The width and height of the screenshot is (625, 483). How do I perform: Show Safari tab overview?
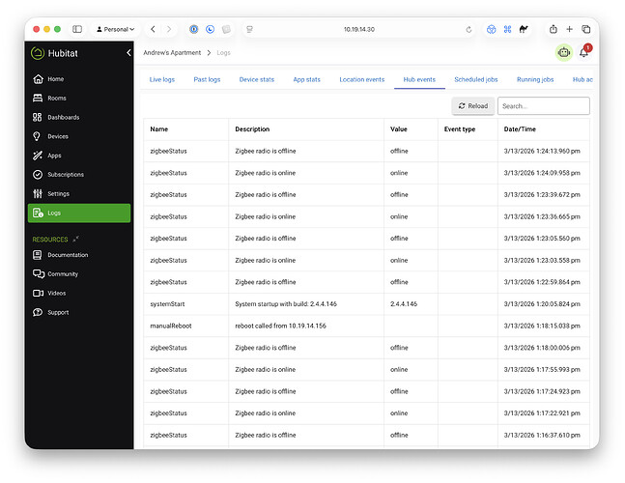586,29
